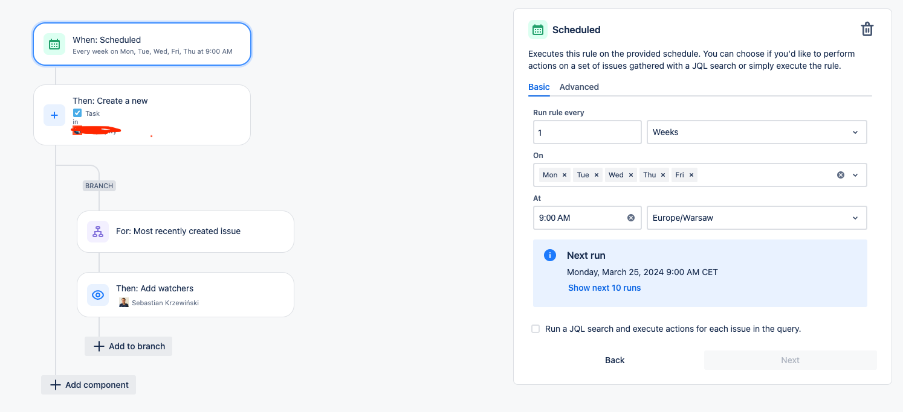Switch to the Advanced tab
Viewport: 903px width, 412px height.
click(578, 87)
